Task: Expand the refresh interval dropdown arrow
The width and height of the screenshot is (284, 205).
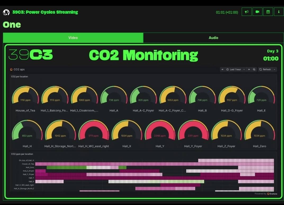Action: (274, 69)
